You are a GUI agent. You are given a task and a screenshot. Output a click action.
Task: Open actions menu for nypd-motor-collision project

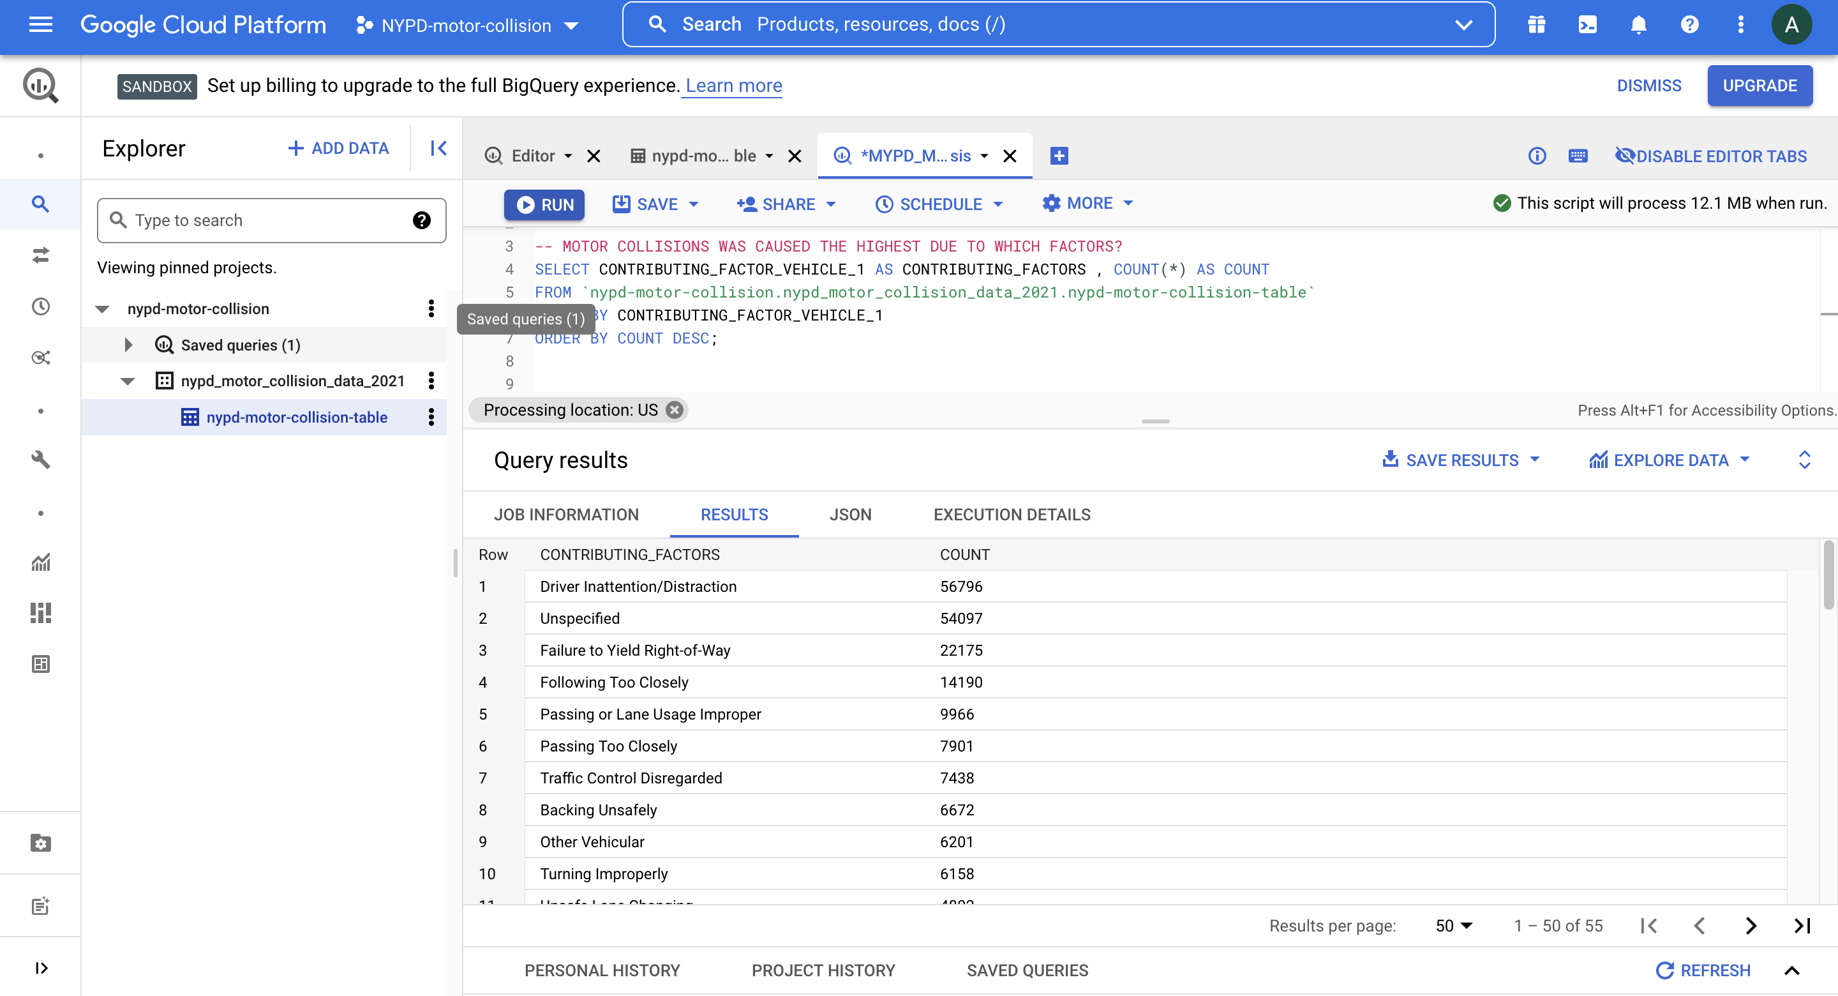pyautogui.click(x=431, y=308)
